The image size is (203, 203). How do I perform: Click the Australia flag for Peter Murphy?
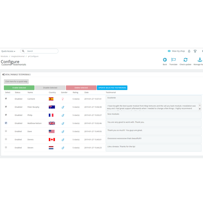(x=52, y=107)
